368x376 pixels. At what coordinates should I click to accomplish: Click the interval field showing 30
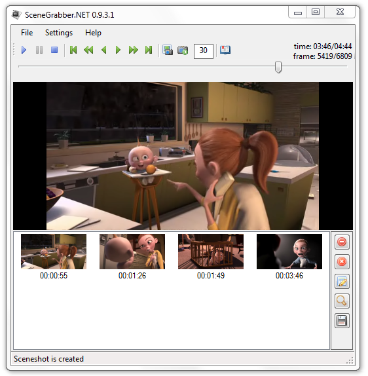[204, 51]
